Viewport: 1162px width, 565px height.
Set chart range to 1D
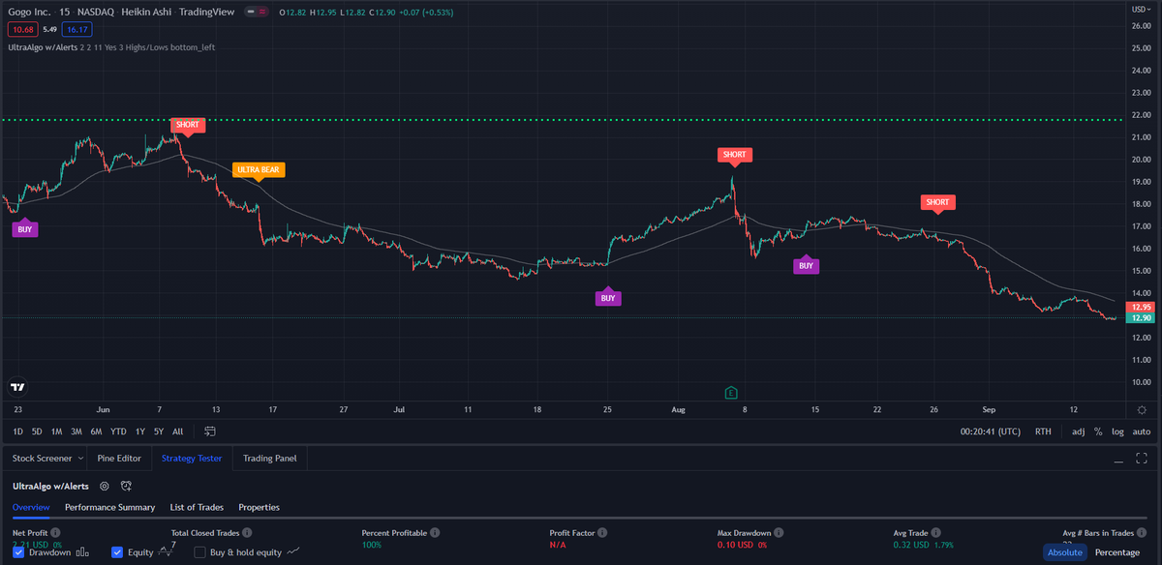[17, 431]
